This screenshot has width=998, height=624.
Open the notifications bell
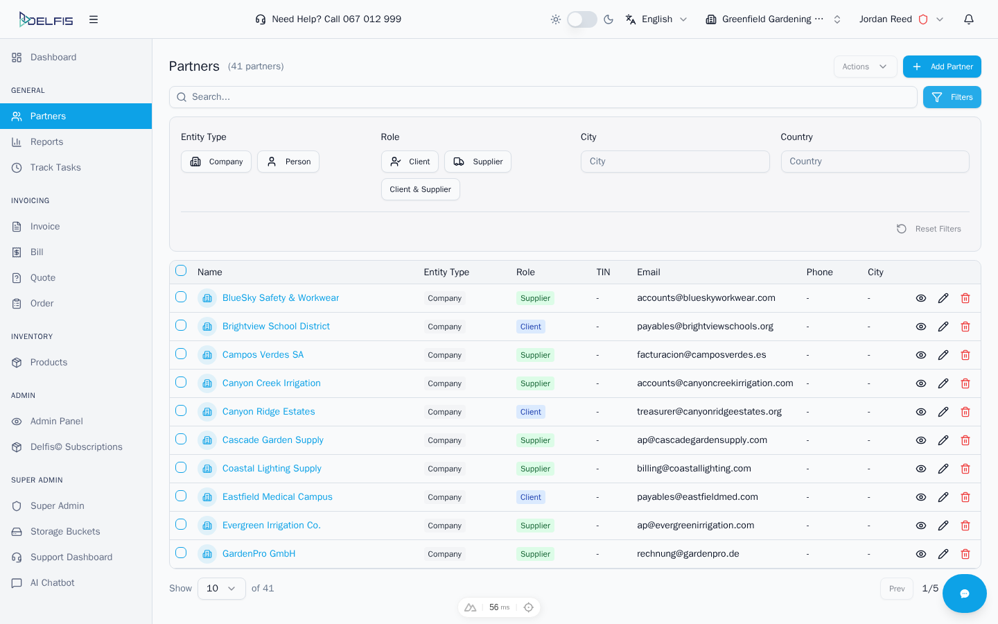coord(969,19)
